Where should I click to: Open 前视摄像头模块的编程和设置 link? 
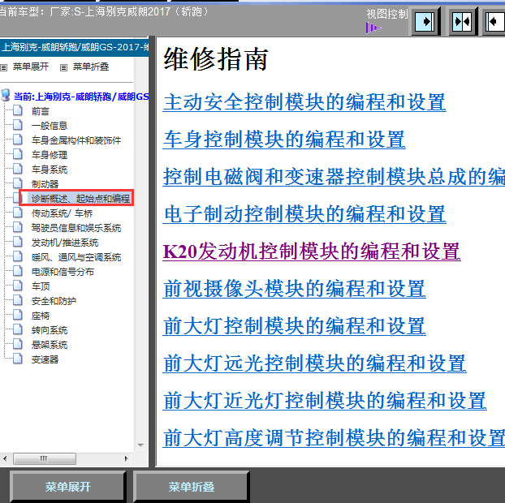click(295, 289)
